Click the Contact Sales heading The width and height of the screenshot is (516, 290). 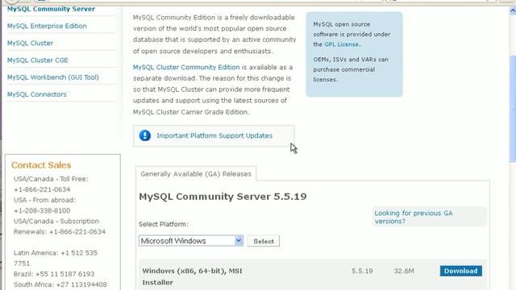pyautogui.click(x=41, y=165)
